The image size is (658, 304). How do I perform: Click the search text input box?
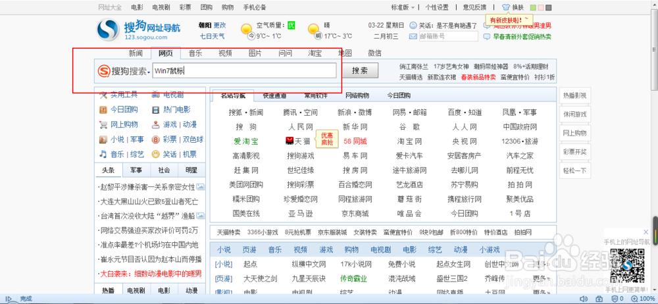[244, 70]
